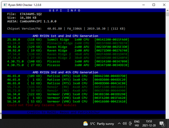Screen dimensions: 169x128
Task: Click the Raven Ridge 19 KB row
Action: coord(68,50)
